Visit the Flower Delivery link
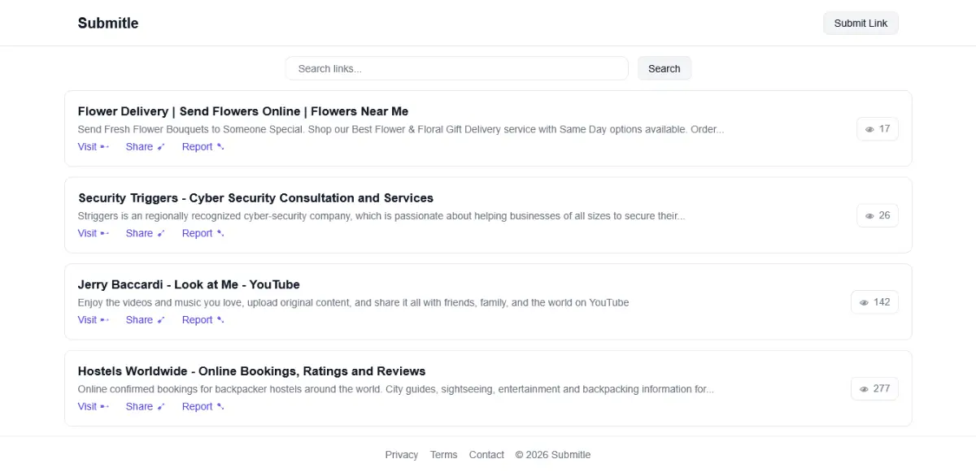This screenshot has height=472, width=976. [94, 147]
